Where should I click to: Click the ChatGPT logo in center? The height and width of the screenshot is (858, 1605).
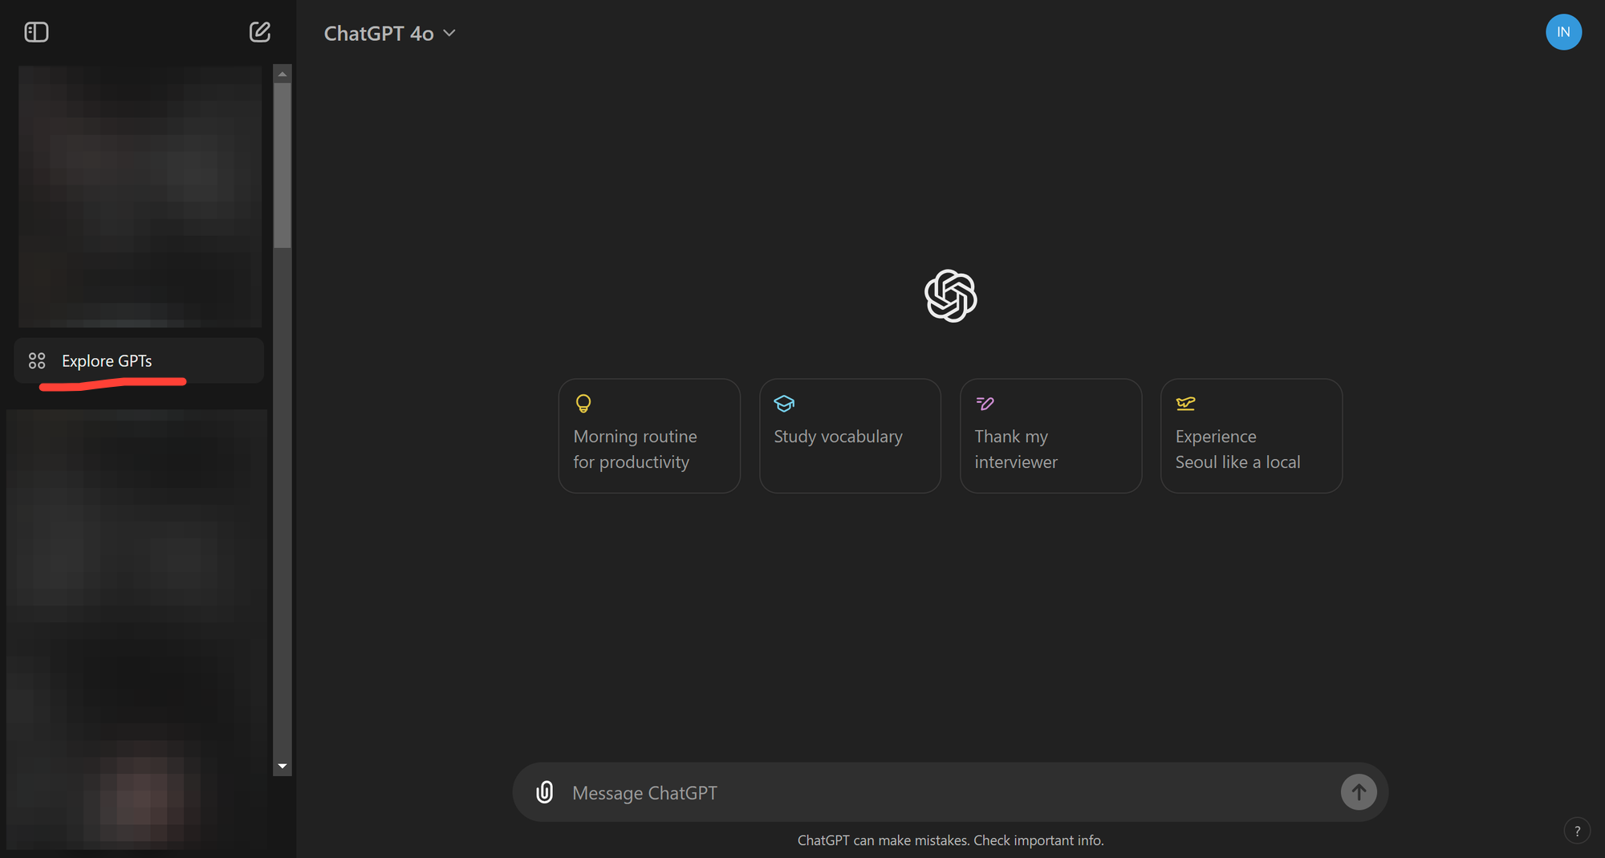coord(950,295)
